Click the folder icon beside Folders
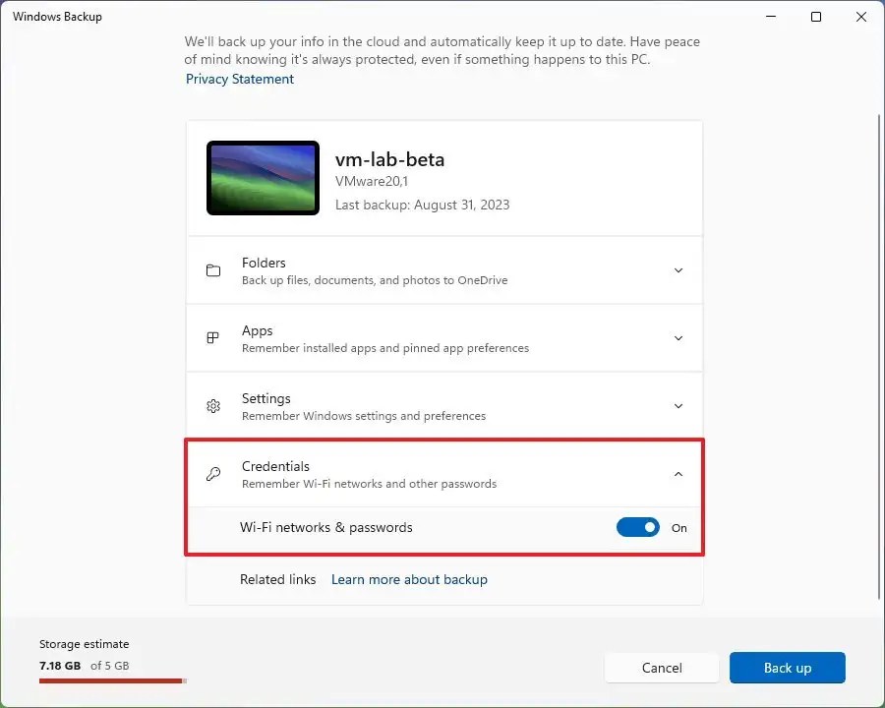 pos(213,269)
